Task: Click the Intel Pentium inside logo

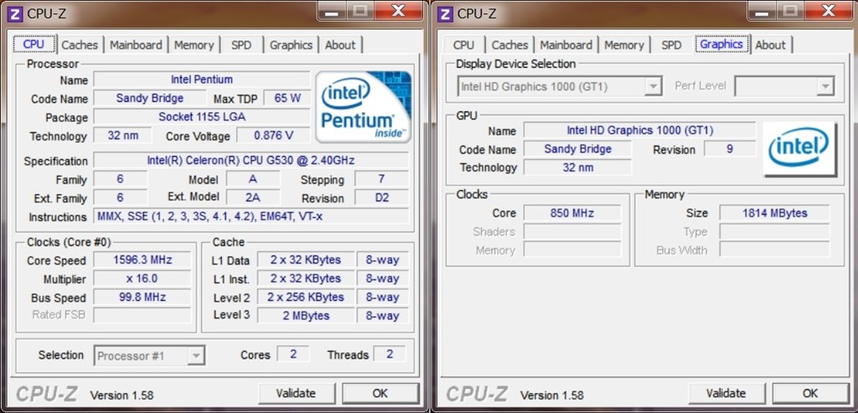Action: (x=363, y=106)
